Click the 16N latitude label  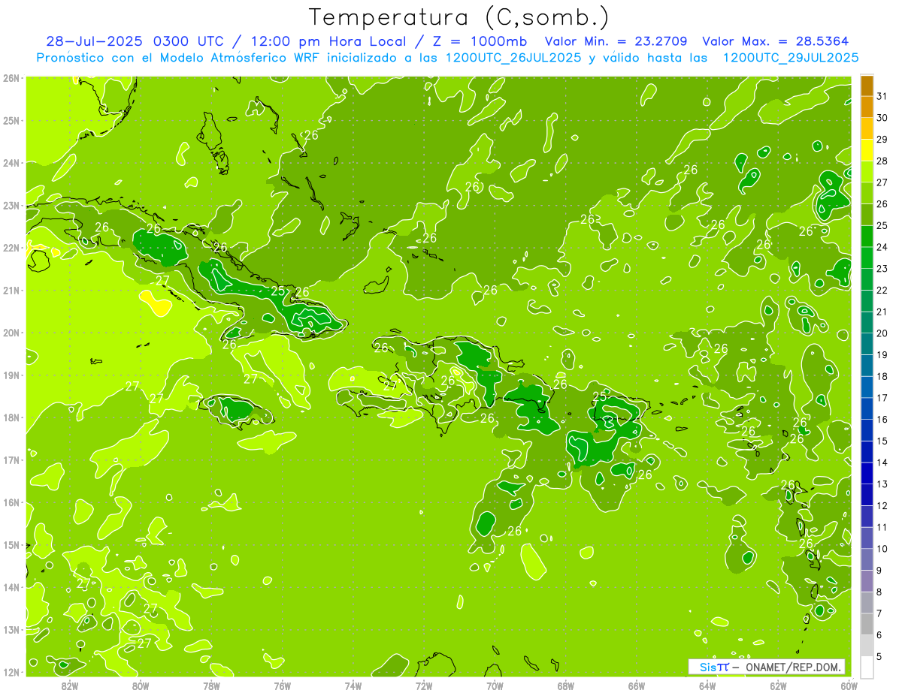click(x=11, y=502)
